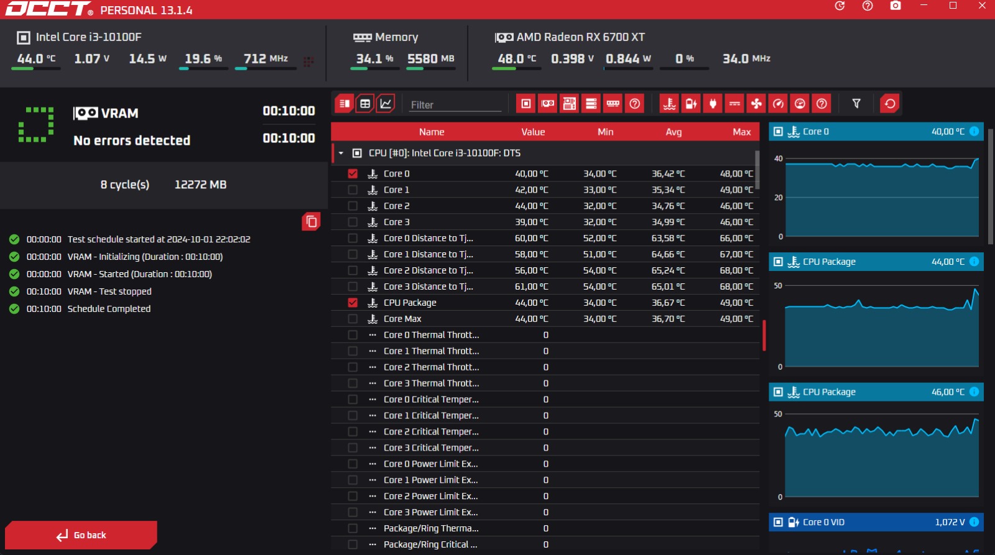
Task: Select the Core 3 Distance to Tj row
Action: (x=545, y=287)
